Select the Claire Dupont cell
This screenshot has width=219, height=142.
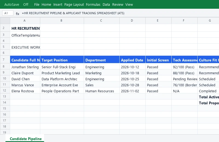click(x=25, y=72)
